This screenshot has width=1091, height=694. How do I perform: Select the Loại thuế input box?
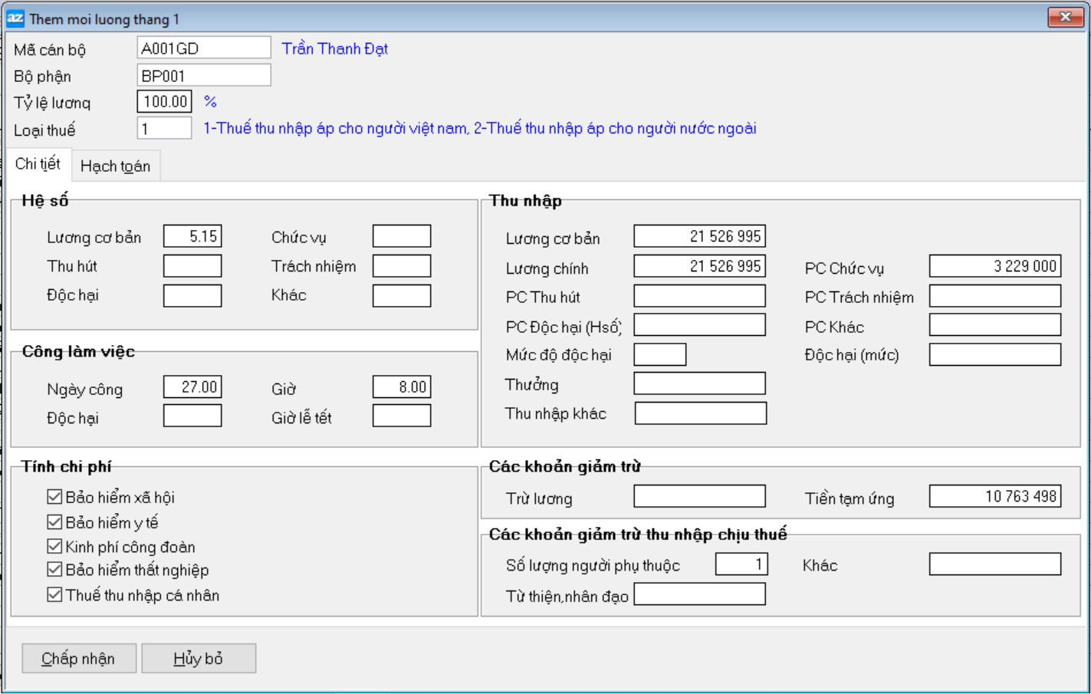[x=164, y=129]
